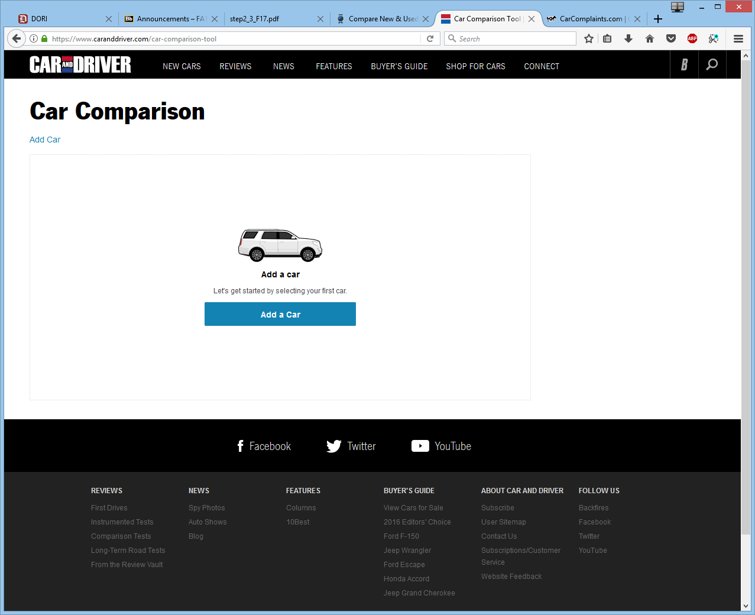
Task: Open Columns footer link
Action: point(301,508)
